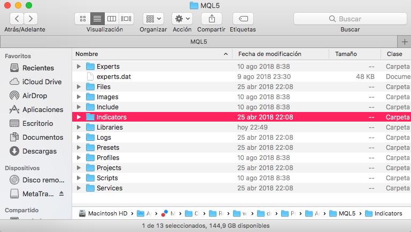Select the Files folder name
The image size is (411, 232).
click(104, 86)
